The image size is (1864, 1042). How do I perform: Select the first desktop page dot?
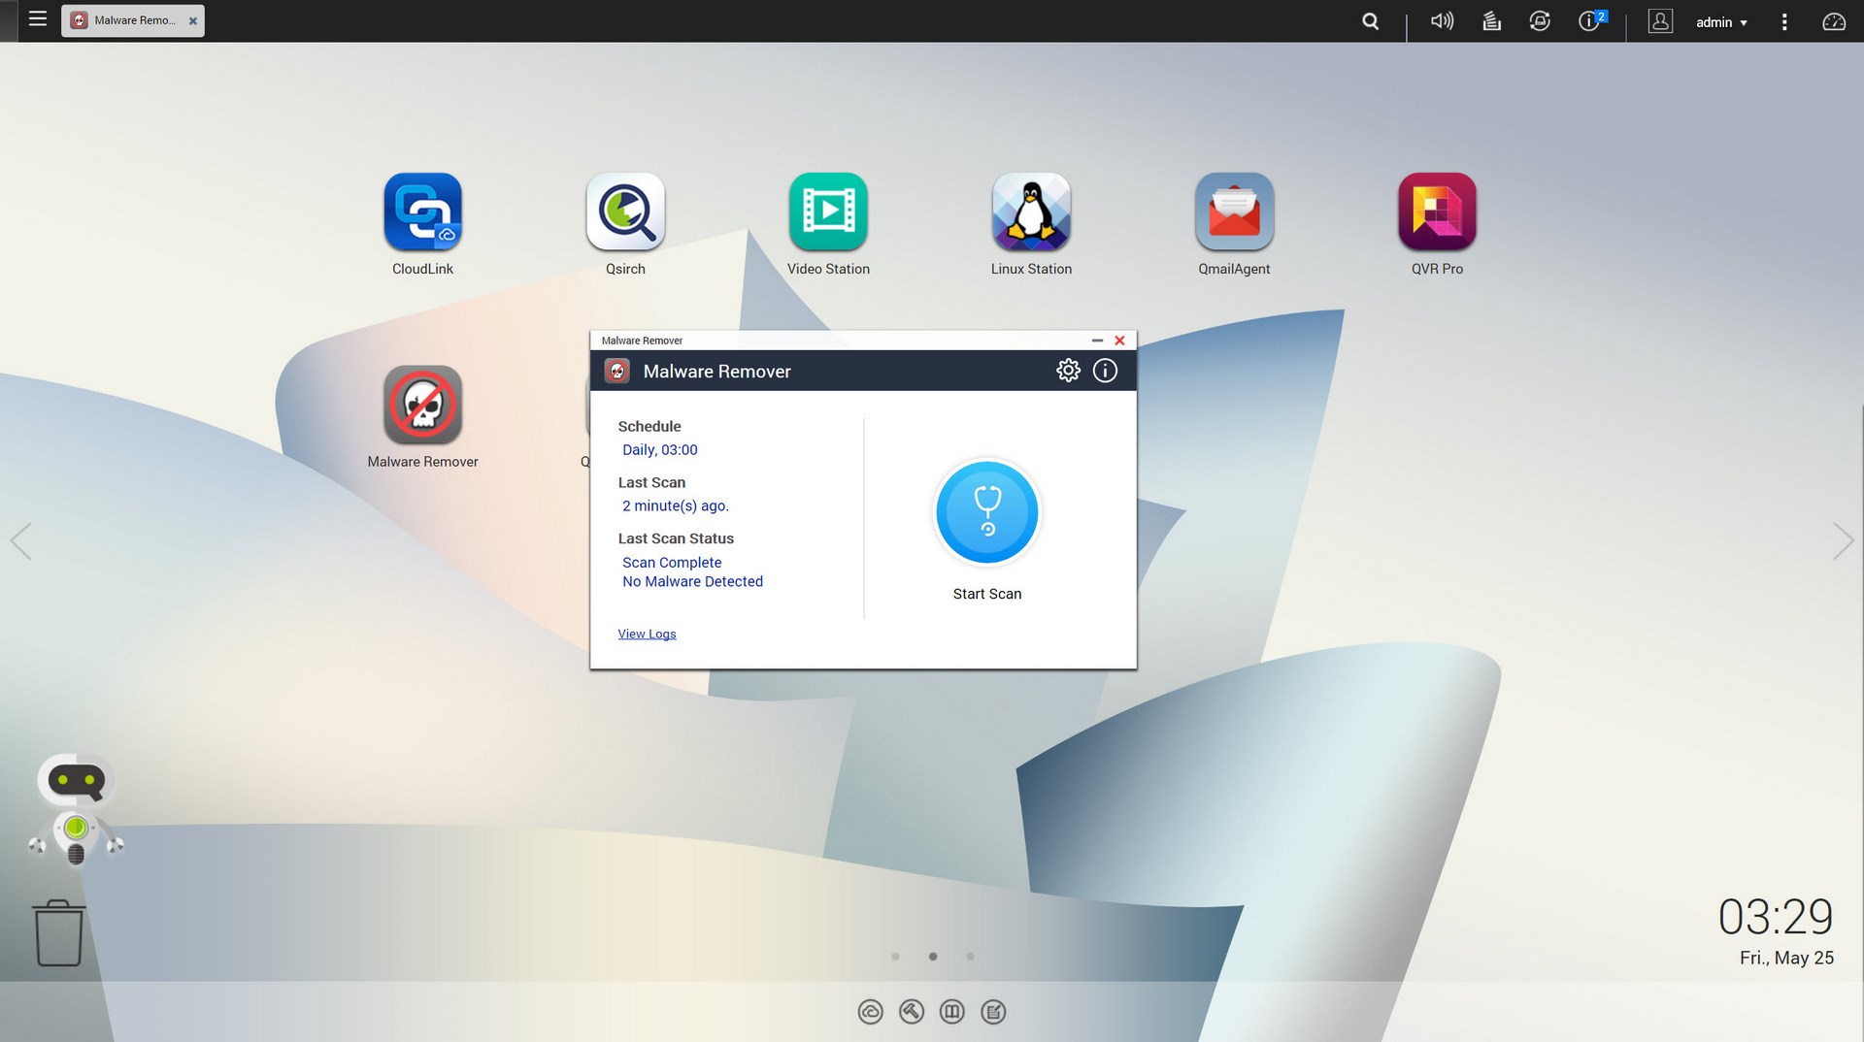(x=895, y=957)
